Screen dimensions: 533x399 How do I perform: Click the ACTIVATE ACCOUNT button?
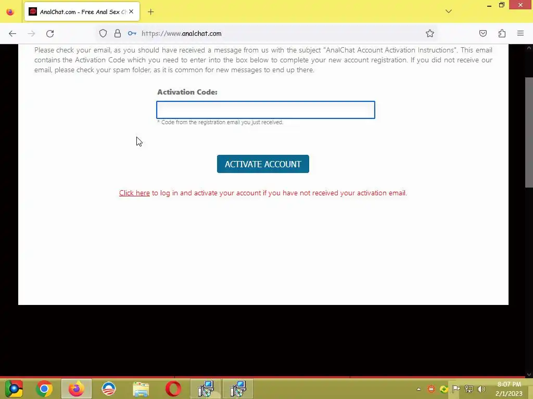pyautogui.click(x=263, y=164)
